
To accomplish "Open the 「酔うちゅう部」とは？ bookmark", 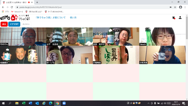I will coord(34,12).
